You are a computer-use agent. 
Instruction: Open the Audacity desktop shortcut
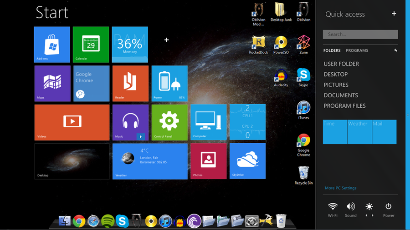pos(281,76)
